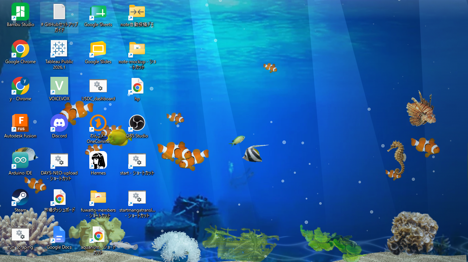Click the Discord desktop shortcut
The width and height of the screenshot is (468, 262).
pos(59,123)
